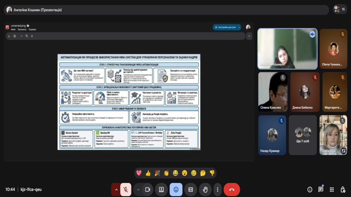
Task: Open the Справка menu in the presentation
Action: [x=32, y=29]
